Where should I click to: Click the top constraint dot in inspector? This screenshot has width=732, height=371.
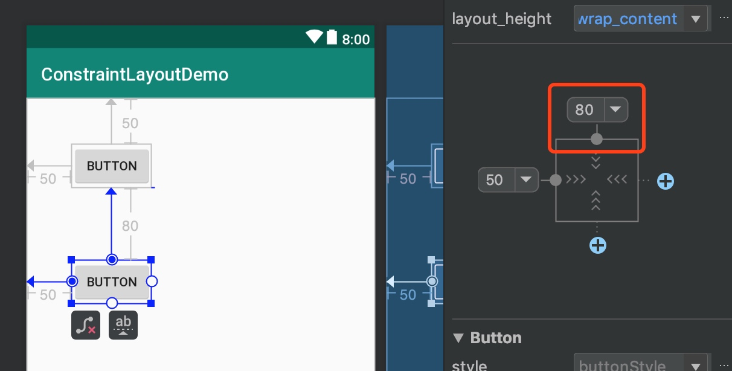(597, 139)
